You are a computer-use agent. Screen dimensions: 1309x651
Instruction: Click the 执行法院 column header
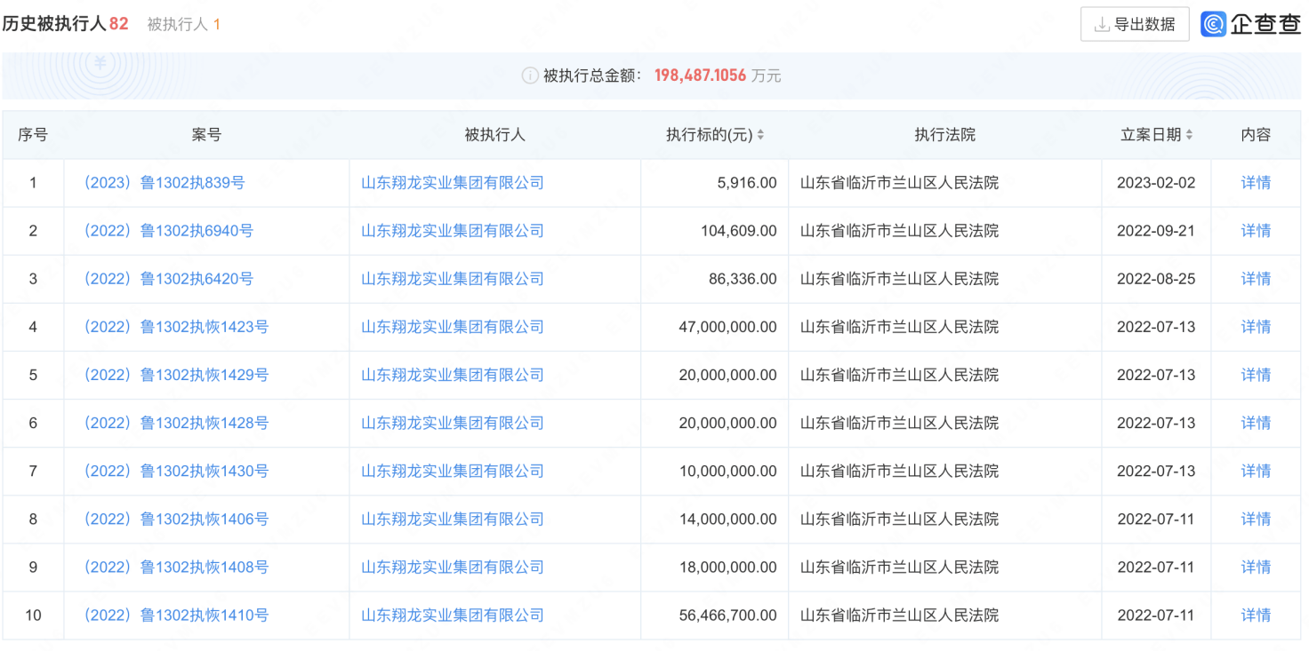pyautogui.click(x=945, y=135)
